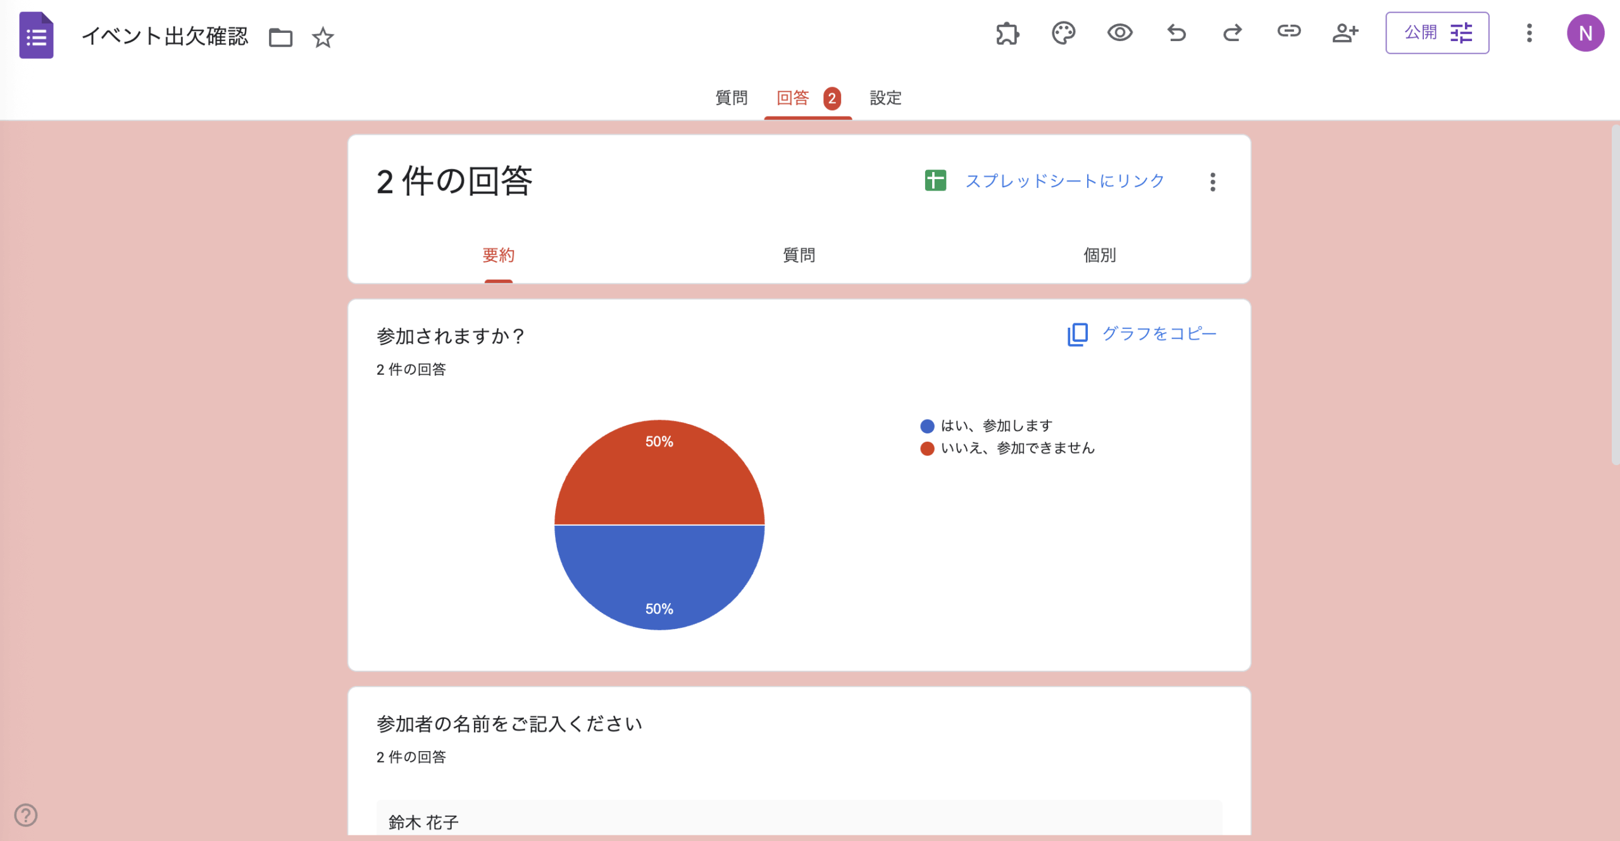Click question title 参加されますか？
This screenshot has width=1620, height=841.
coord(451,337)
